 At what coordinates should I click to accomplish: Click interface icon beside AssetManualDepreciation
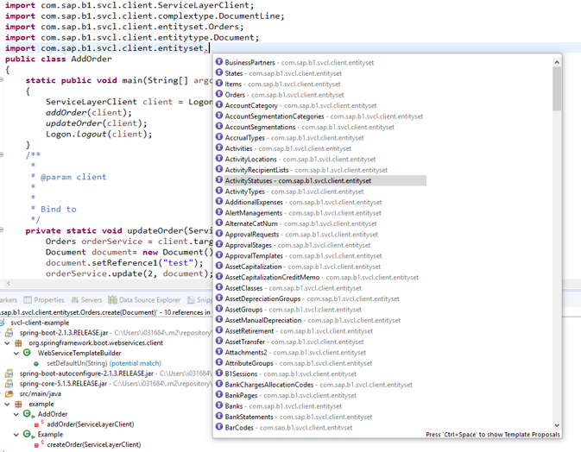coord(219,319)
